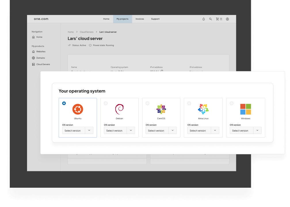290x207 pixels.
Task: Open the user account icon
Action: point(227,19)
